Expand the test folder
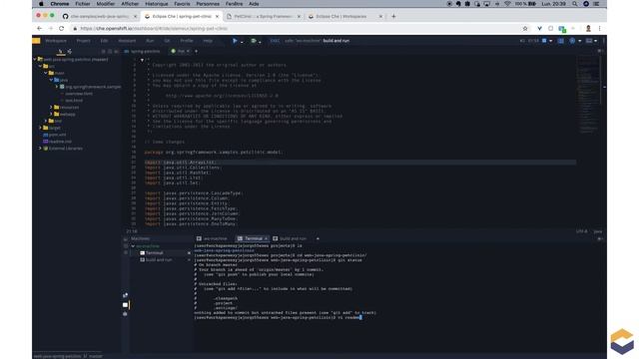 tap(46, 121)
